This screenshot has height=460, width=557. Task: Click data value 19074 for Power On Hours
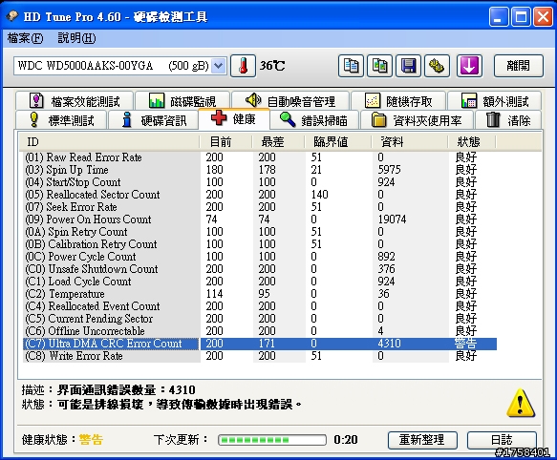(x=392, y=220)
